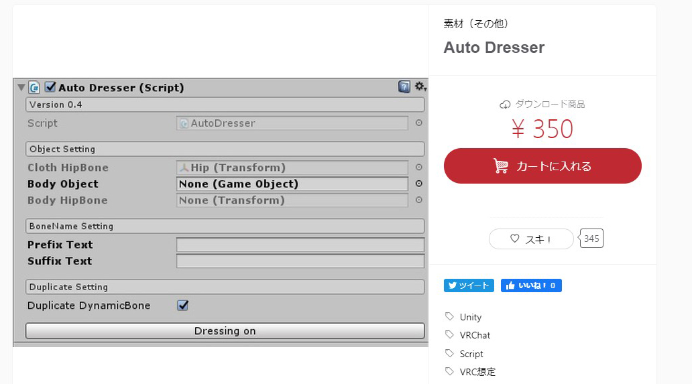Click the AutoDresser script field
Screen dimensions: 692x384
pos(292,123)
